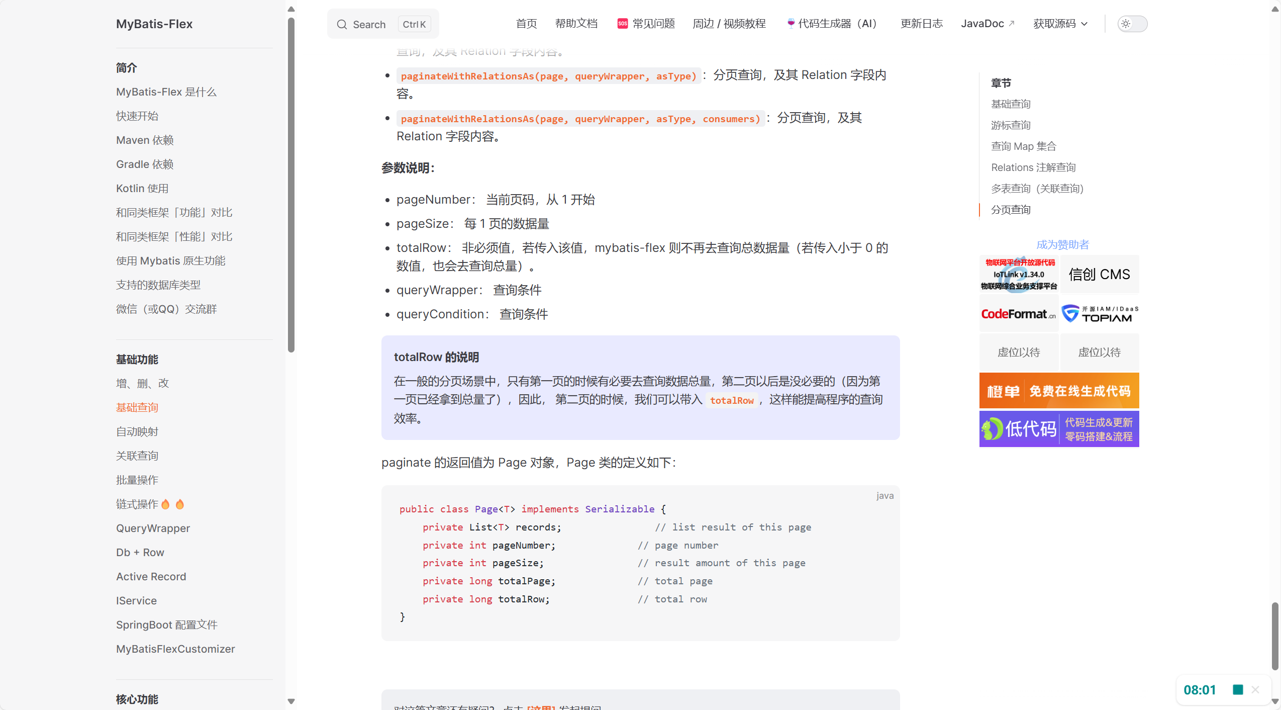Open the QueryWrapper sidebar page
Image resolution: width=1281 pixels, height=710 pixels.
tap(153, 528)
